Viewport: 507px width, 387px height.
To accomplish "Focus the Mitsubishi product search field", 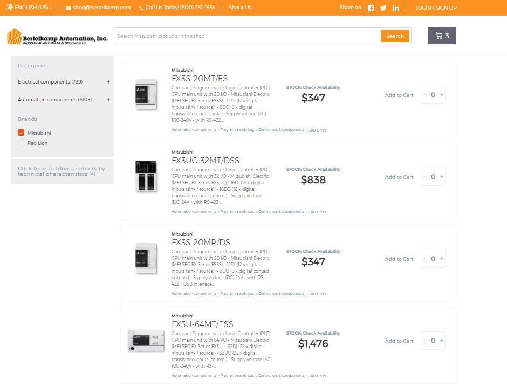I will tap(248, 36).
